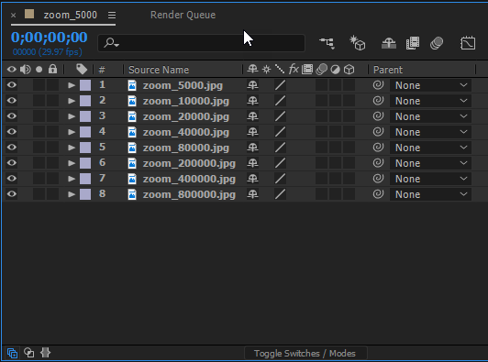The height and width of the screenshot is (362, 488).
Task: Hide the zoom_10000.jpg layer
Action: [x=12, y=101]
